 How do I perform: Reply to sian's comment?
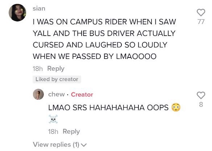[56, 68]
